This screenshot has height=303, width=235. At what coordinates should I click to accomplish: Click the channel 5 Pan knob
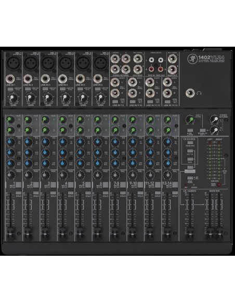[80, 175]
